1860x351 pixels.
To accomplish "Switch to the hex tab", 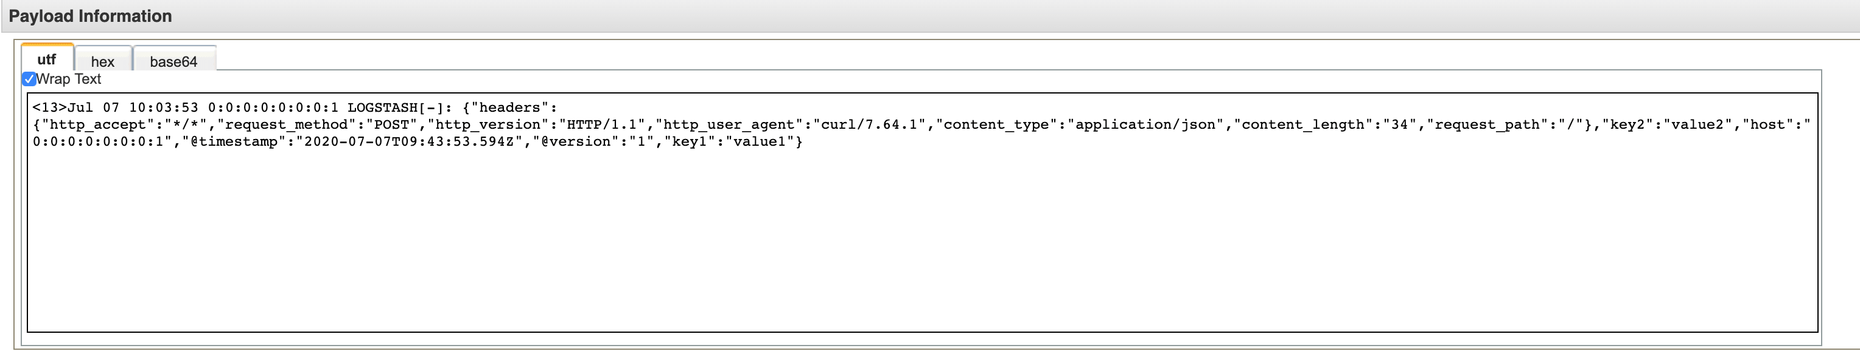I will pyautogui.click(x=102, y=61).
